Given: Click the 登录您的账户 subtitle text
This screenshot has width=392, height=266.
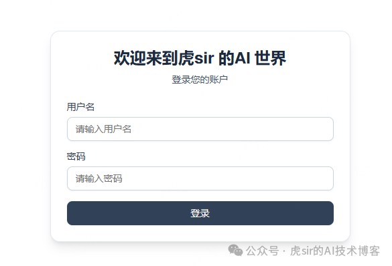Looking at the screenshot, I should (x=200, y=80).
